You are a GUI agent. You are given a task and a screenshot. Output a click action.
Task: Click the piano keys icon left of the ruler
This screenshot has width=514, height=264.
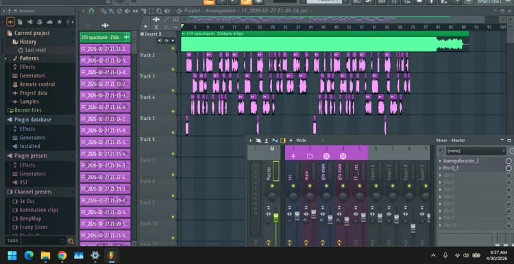[175, 20]
